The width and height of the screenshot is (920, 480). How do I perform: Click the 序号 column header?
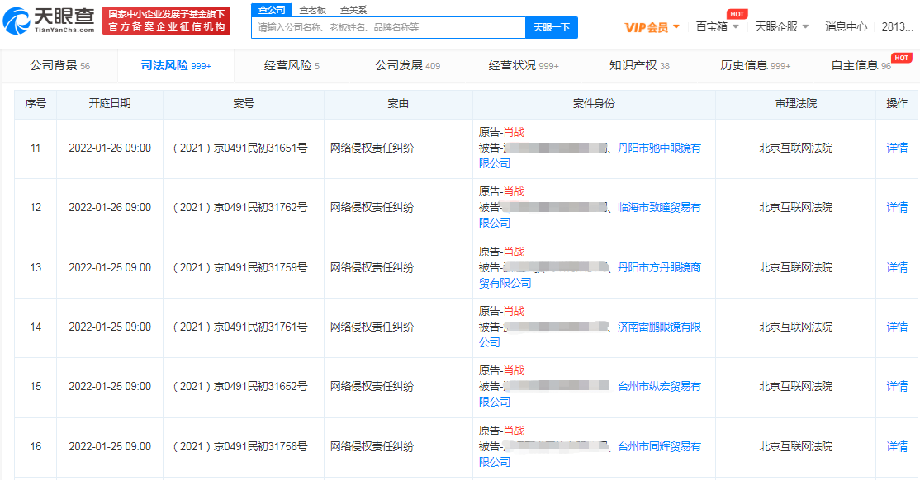36,104
